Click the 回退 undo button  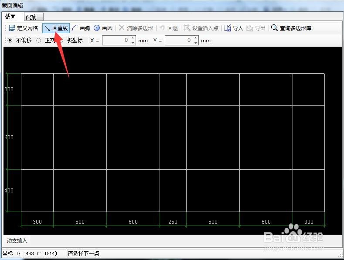(168, 28)
